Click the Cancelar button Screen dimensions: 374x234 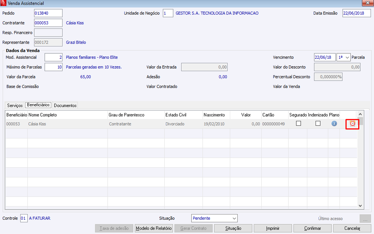click(x=352, y=228)
